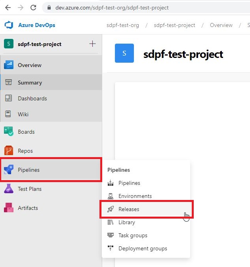The height and width of the screenshot is (267, 250).
Task: Open Deployment groups in the flyout
Action: [143, 248]
